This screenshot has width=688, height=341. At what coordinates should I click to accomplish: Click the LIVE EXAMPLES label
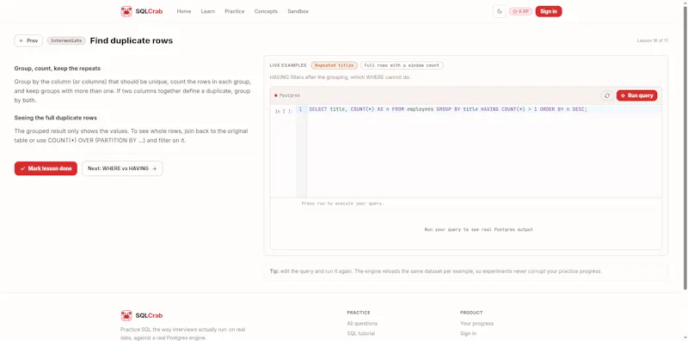288,65
